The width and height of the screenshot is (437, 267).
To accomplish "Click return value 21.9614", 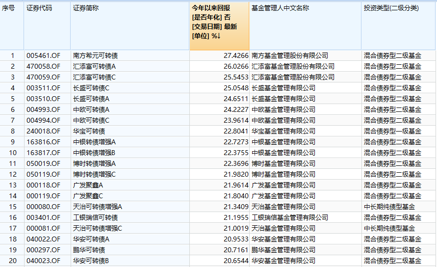I will [x=236, y=185].
